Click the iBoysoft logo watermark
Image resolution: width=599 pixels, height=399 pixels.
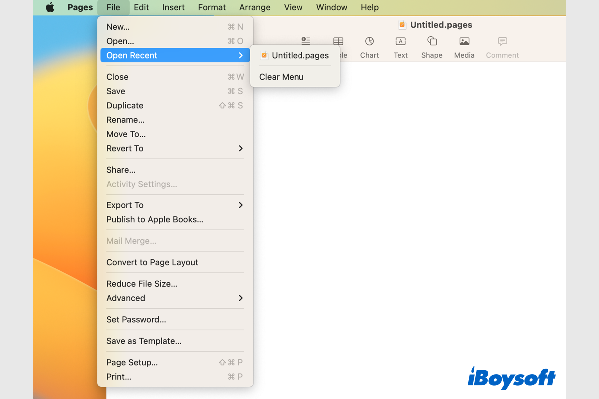511,379
